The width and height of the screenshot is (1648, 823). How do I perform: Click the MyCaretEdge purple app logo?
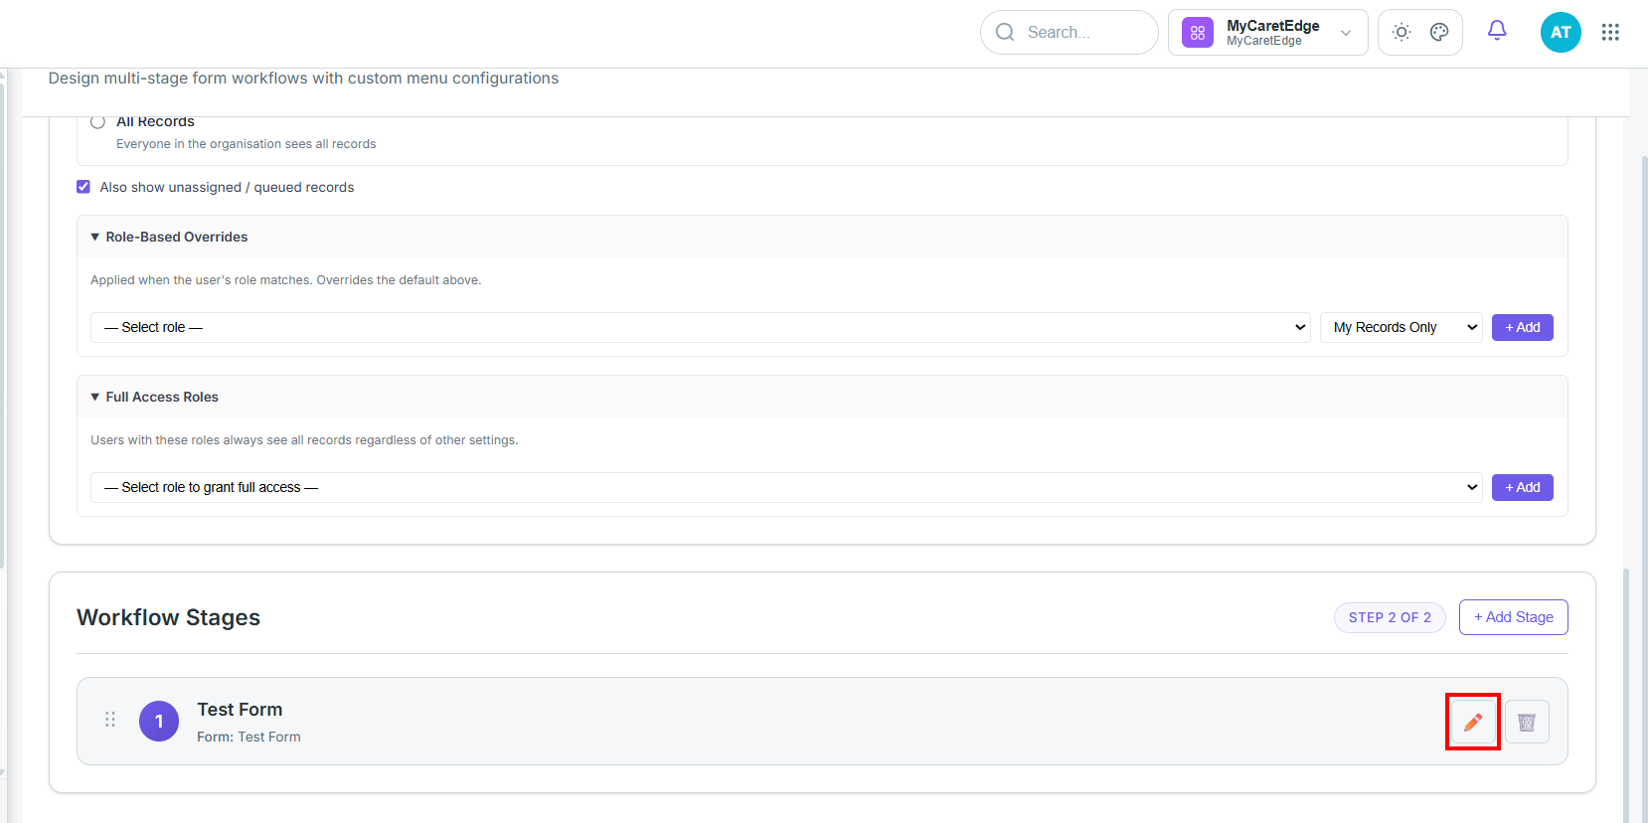click(1198, 32)
